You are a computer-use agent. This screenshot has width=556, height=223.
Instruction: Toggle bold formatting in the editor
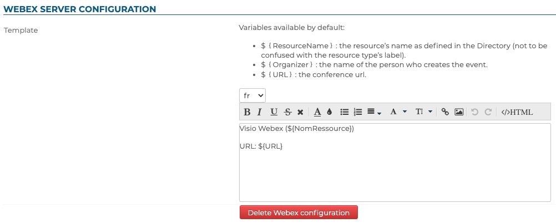[x=247, y=112]
